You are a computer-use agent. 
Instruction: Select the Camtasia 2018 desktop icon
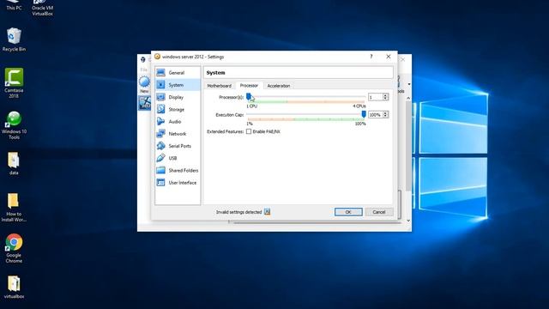[14, 82]
